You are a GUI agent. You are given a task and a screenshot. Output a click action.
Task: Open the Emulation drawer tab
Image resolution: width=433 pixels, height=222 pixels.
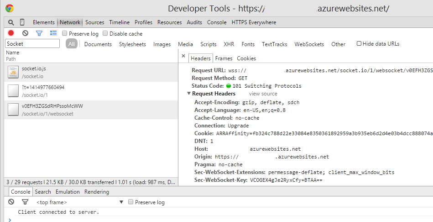(x=68, y=191)
